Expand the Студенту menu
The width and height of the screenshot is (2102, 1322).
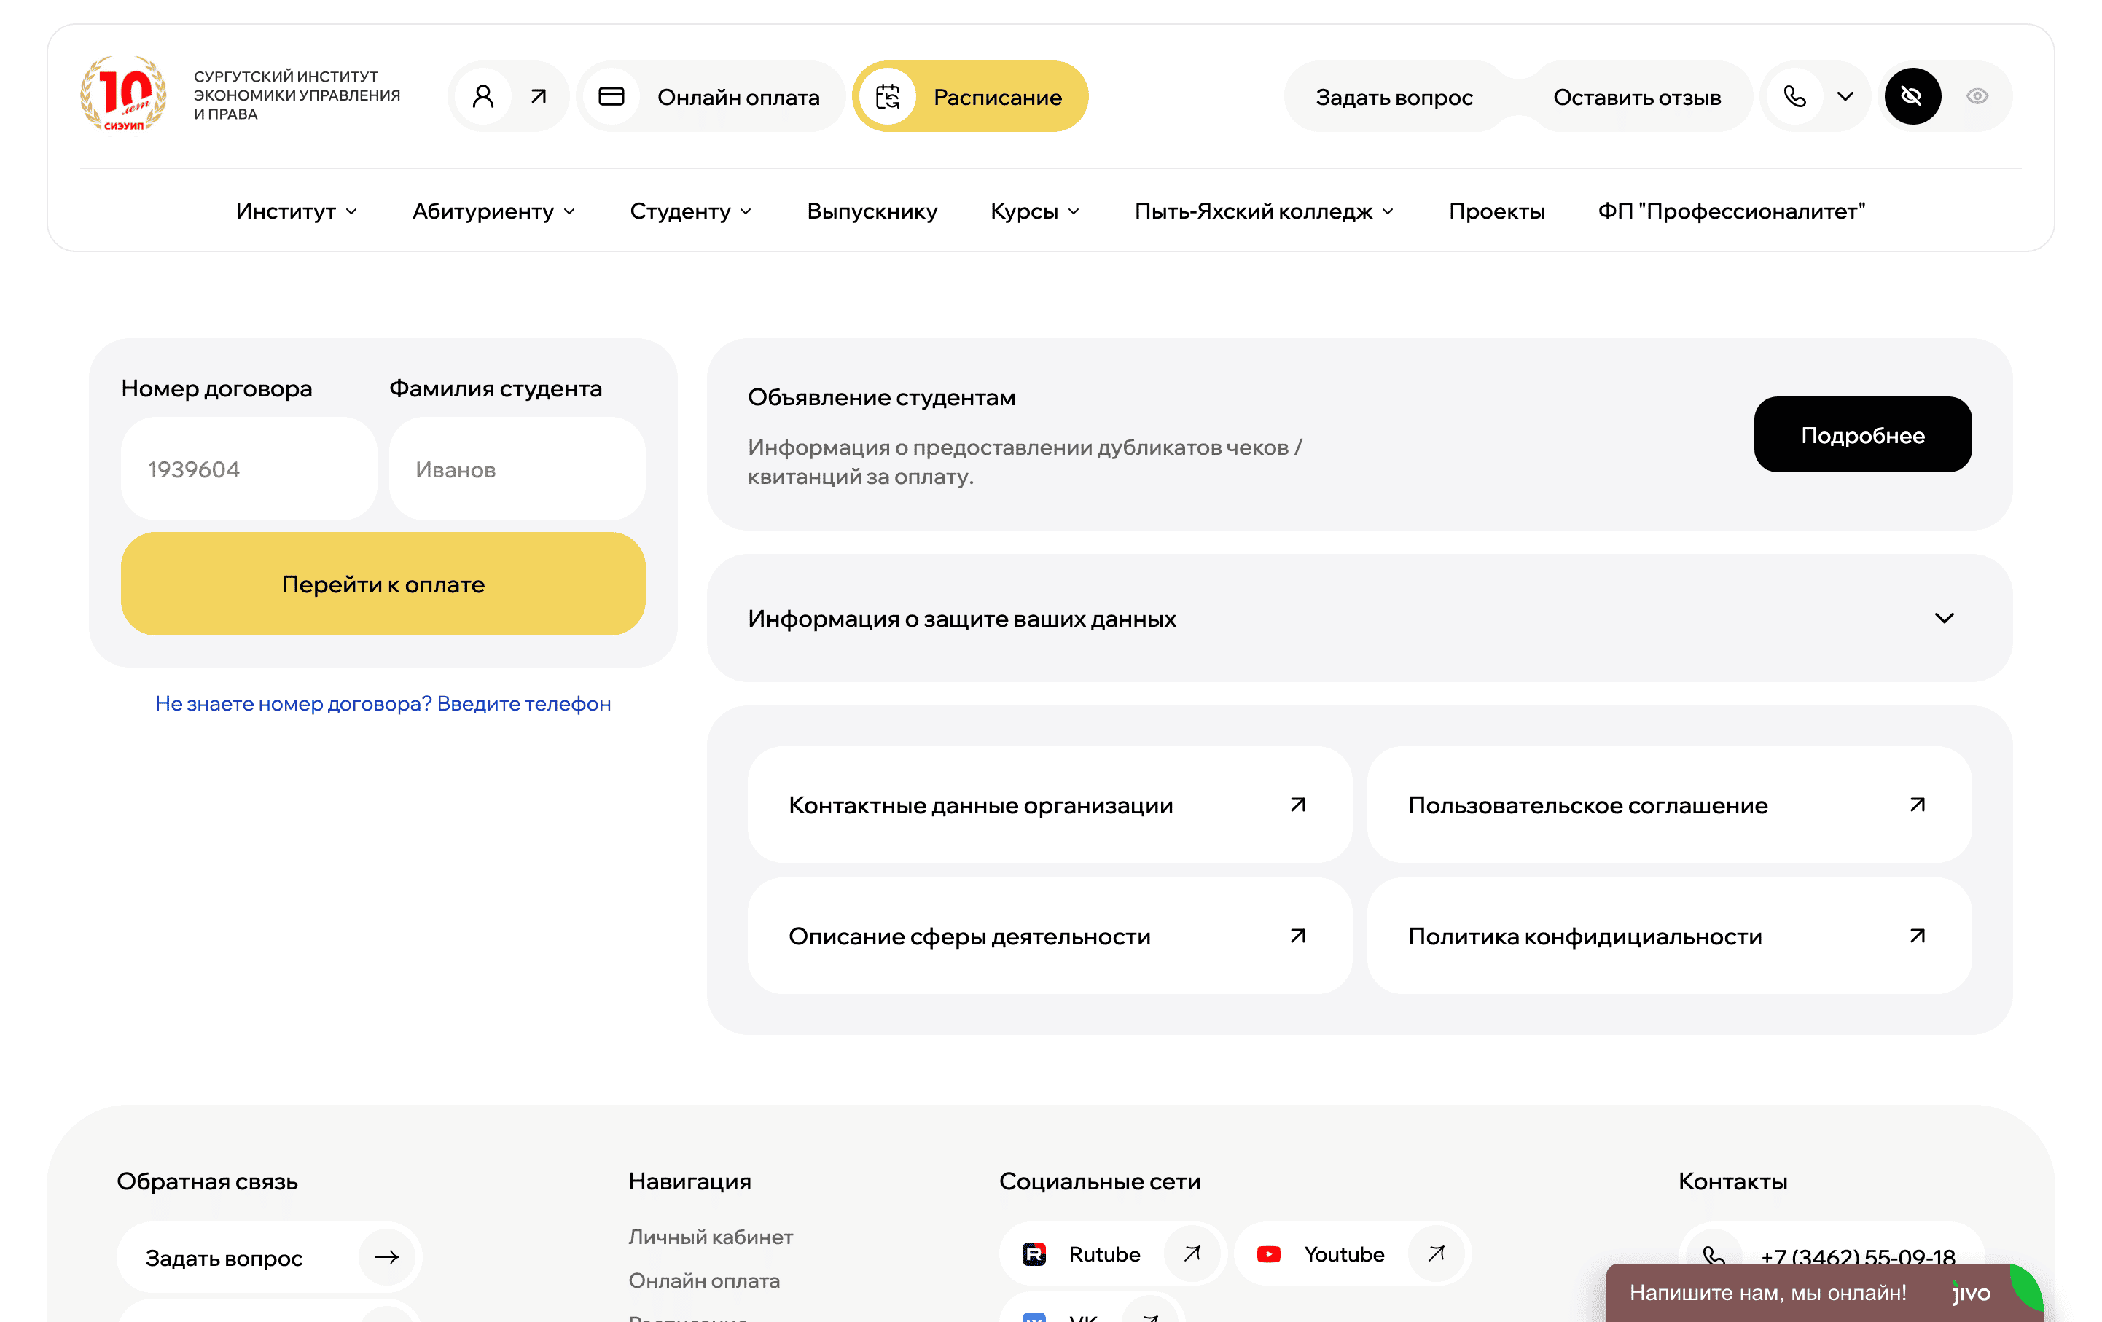tap(690, 211)
